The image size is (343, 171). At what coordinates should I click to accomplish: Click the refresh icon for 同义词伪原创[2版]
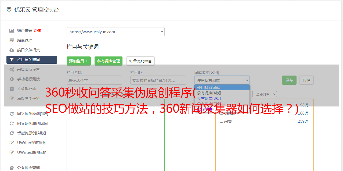point(12,123)
